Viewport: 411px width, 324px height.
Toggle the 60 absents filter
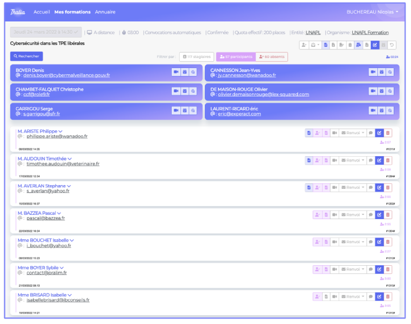[272, 57]
